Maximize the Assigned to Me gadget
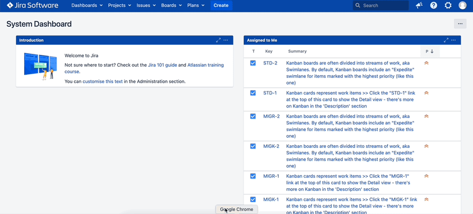Viewport: 473px width, 214px height. [446, 40]
